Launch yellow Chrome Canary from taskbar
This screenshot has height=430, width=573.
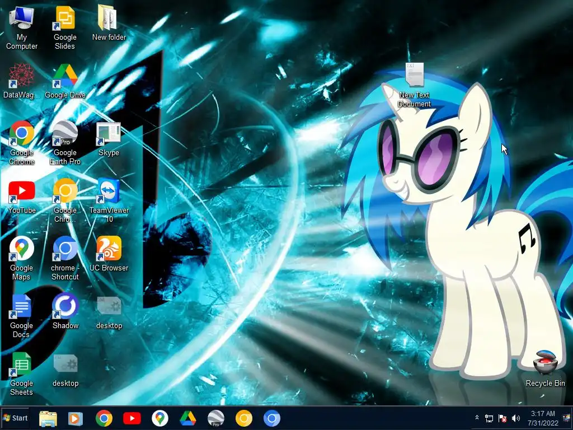pos(244,418)
